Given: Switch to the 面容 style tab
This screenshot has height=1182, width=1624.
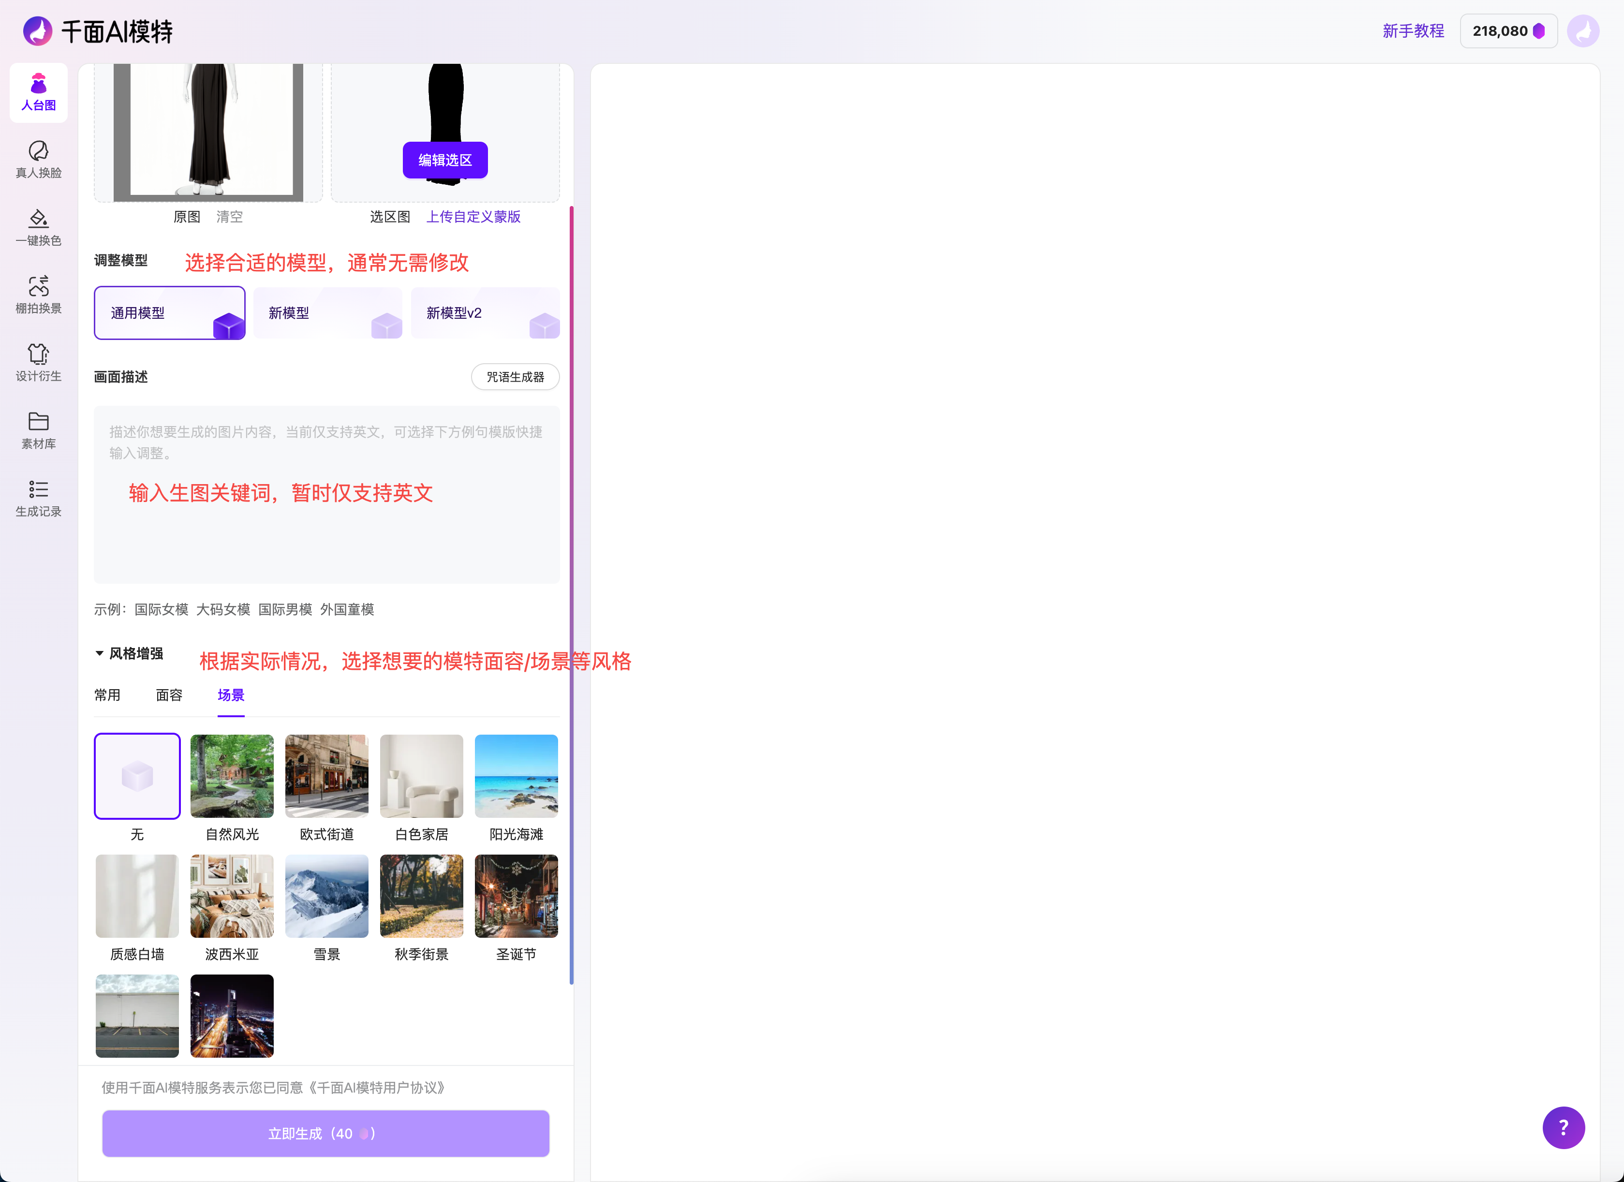Looking at the screenshot, I should (x=169, y=695).
